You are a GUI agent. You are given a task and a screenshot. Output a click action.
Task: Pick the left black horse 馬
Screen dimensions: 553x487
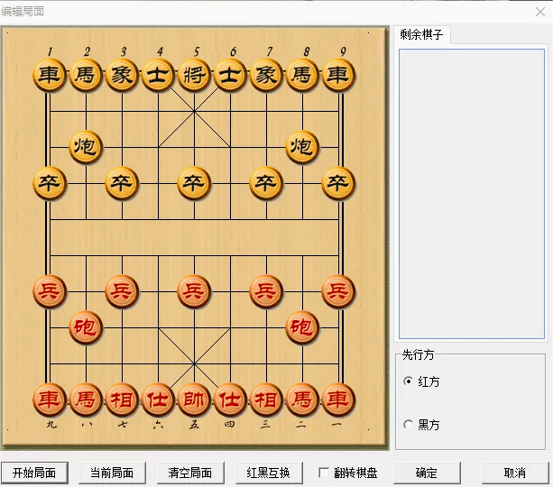[x=86, y=75]
